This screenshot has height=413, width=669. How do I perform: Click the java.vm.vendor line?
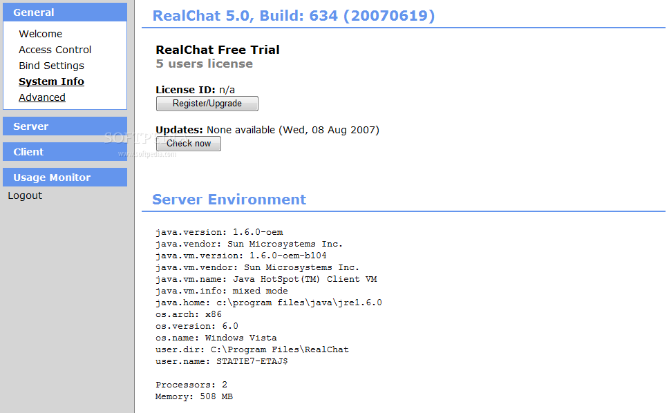[257, 267]
